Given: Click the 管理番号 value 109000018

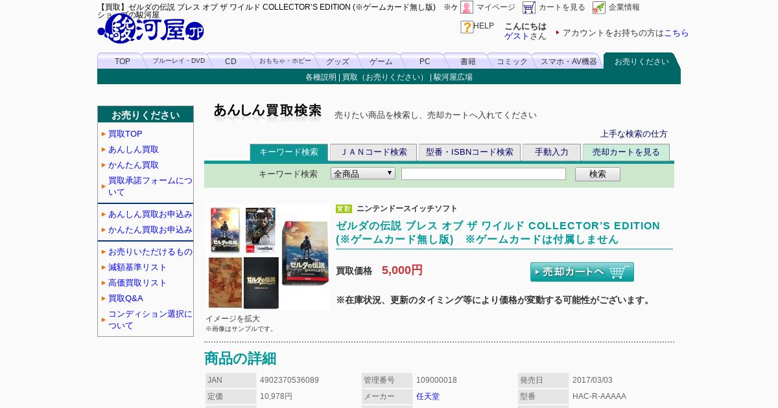Looking at the screenshot, I should tap(436, 380).
